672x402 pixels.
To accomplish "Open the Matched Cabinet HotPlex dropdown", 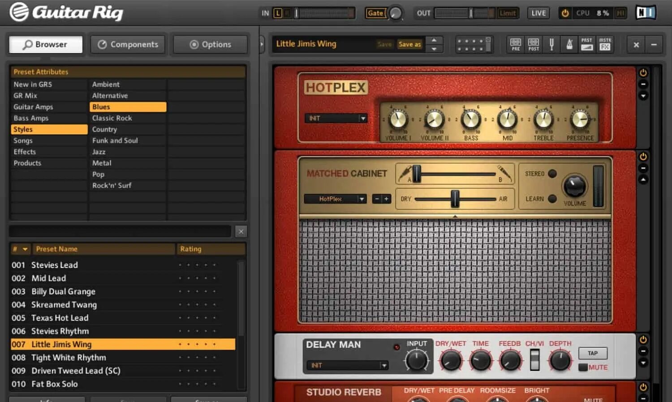I will point(335,199).
